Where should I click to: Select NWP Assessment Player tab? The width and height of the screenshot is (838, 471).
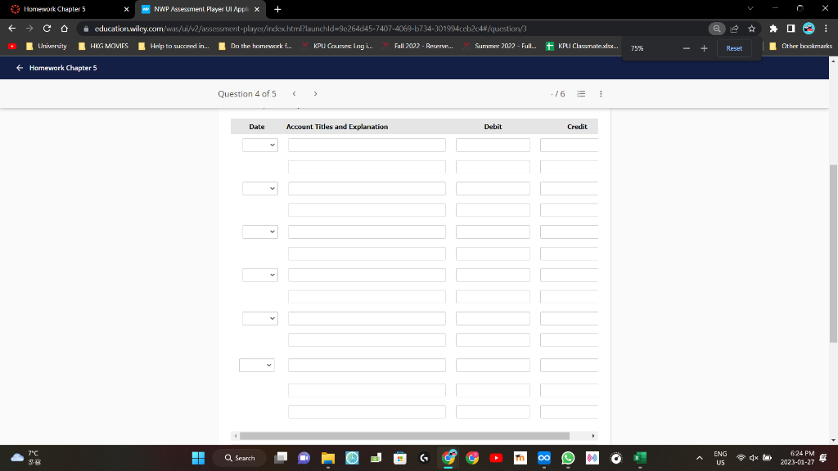201,9
